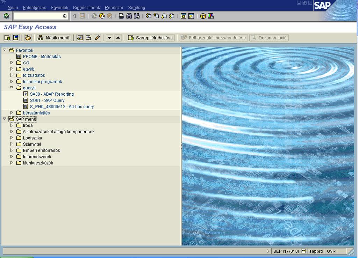Click the Delete Favorites icon

88,38
